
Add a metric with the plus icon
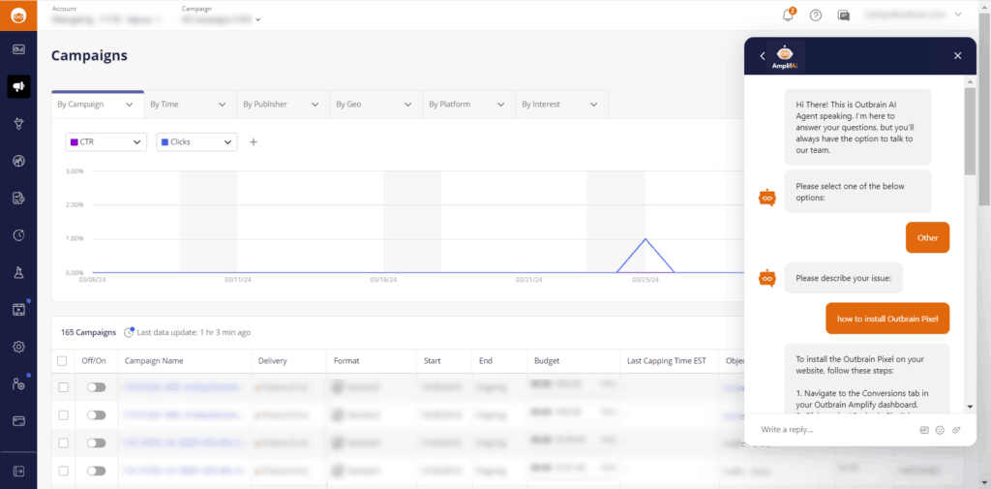[254, 141]
